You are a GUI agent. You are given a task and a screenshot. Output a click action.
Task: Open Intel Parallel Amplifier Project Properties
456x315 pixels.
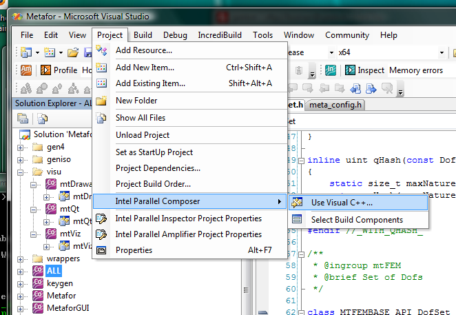point(190,234)
